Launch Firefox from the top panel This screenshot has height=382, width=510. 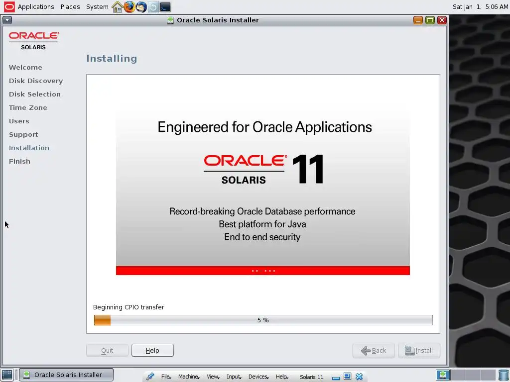pos(129,7)
